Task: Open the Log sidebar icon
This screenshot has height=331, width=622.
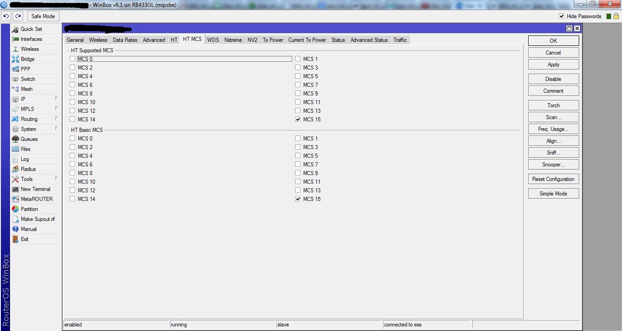Action: point(15,159)
